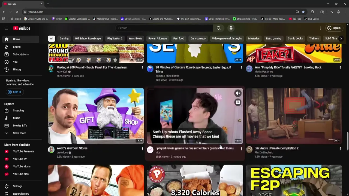349x196 pixels.
Task: Open YouTube Kids link
Action: pos(21,174)
